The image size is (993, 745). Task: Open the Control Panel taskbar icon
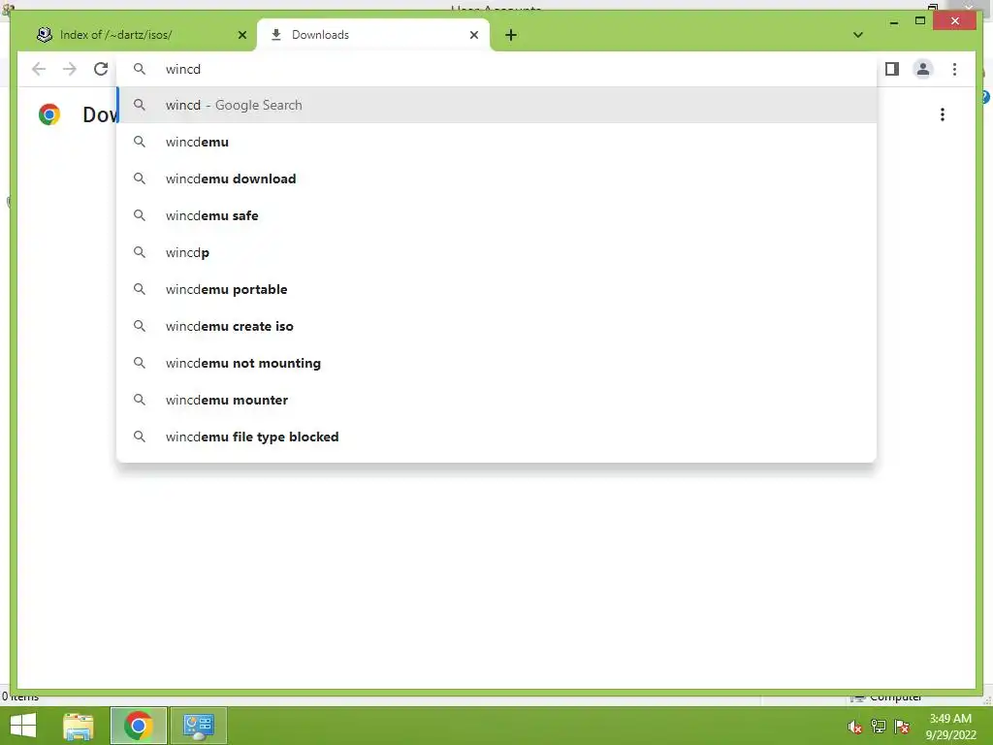[198, 726]
